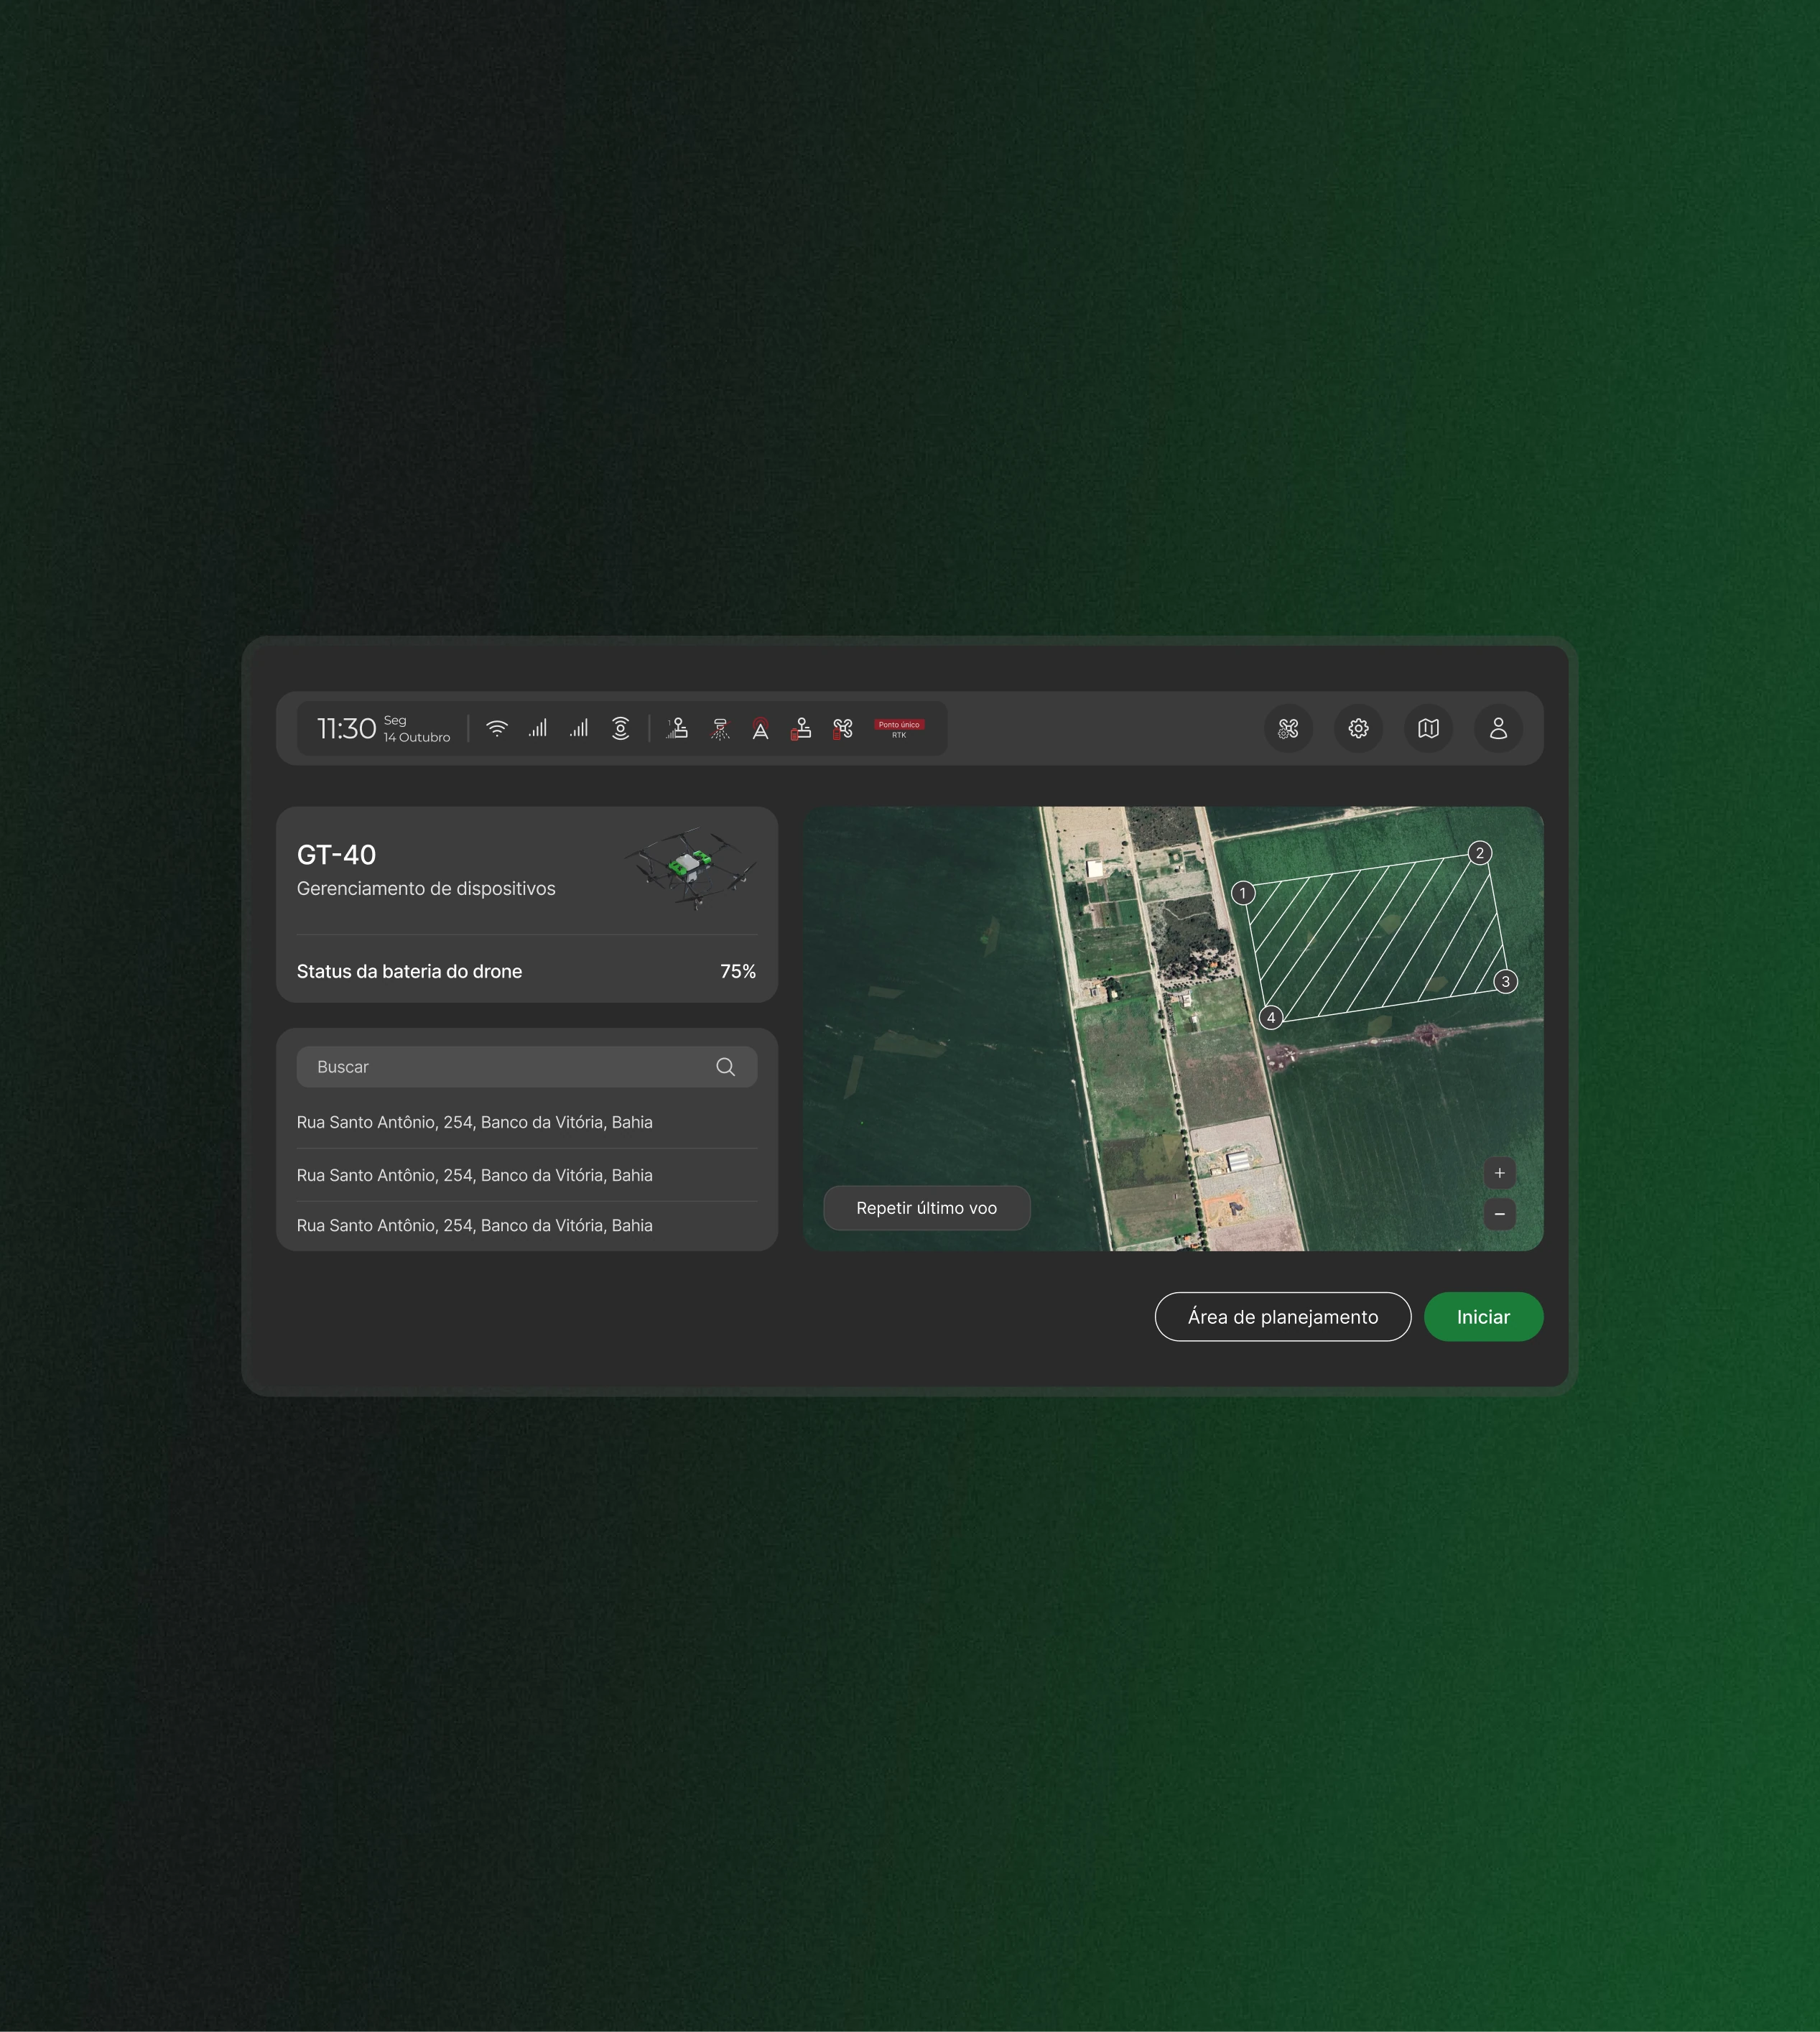
Task: Select the first Rua Santo Antônio address
Action: [475, 1122]
